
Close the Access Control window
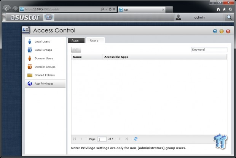point(228,31)
